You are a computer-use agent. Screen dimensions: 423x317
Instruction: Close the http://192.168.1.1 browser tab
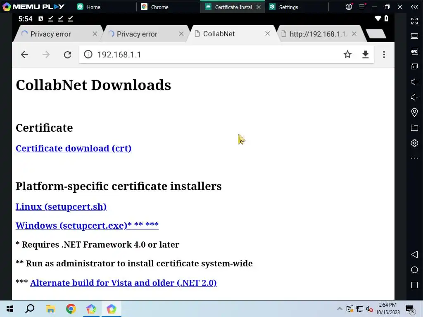pos(354,34)
